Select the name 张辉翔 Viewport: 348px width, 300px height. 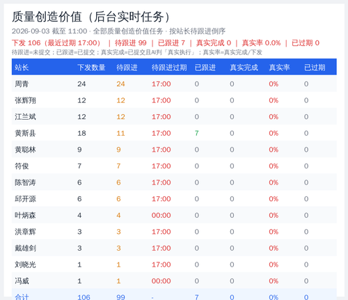25,100
